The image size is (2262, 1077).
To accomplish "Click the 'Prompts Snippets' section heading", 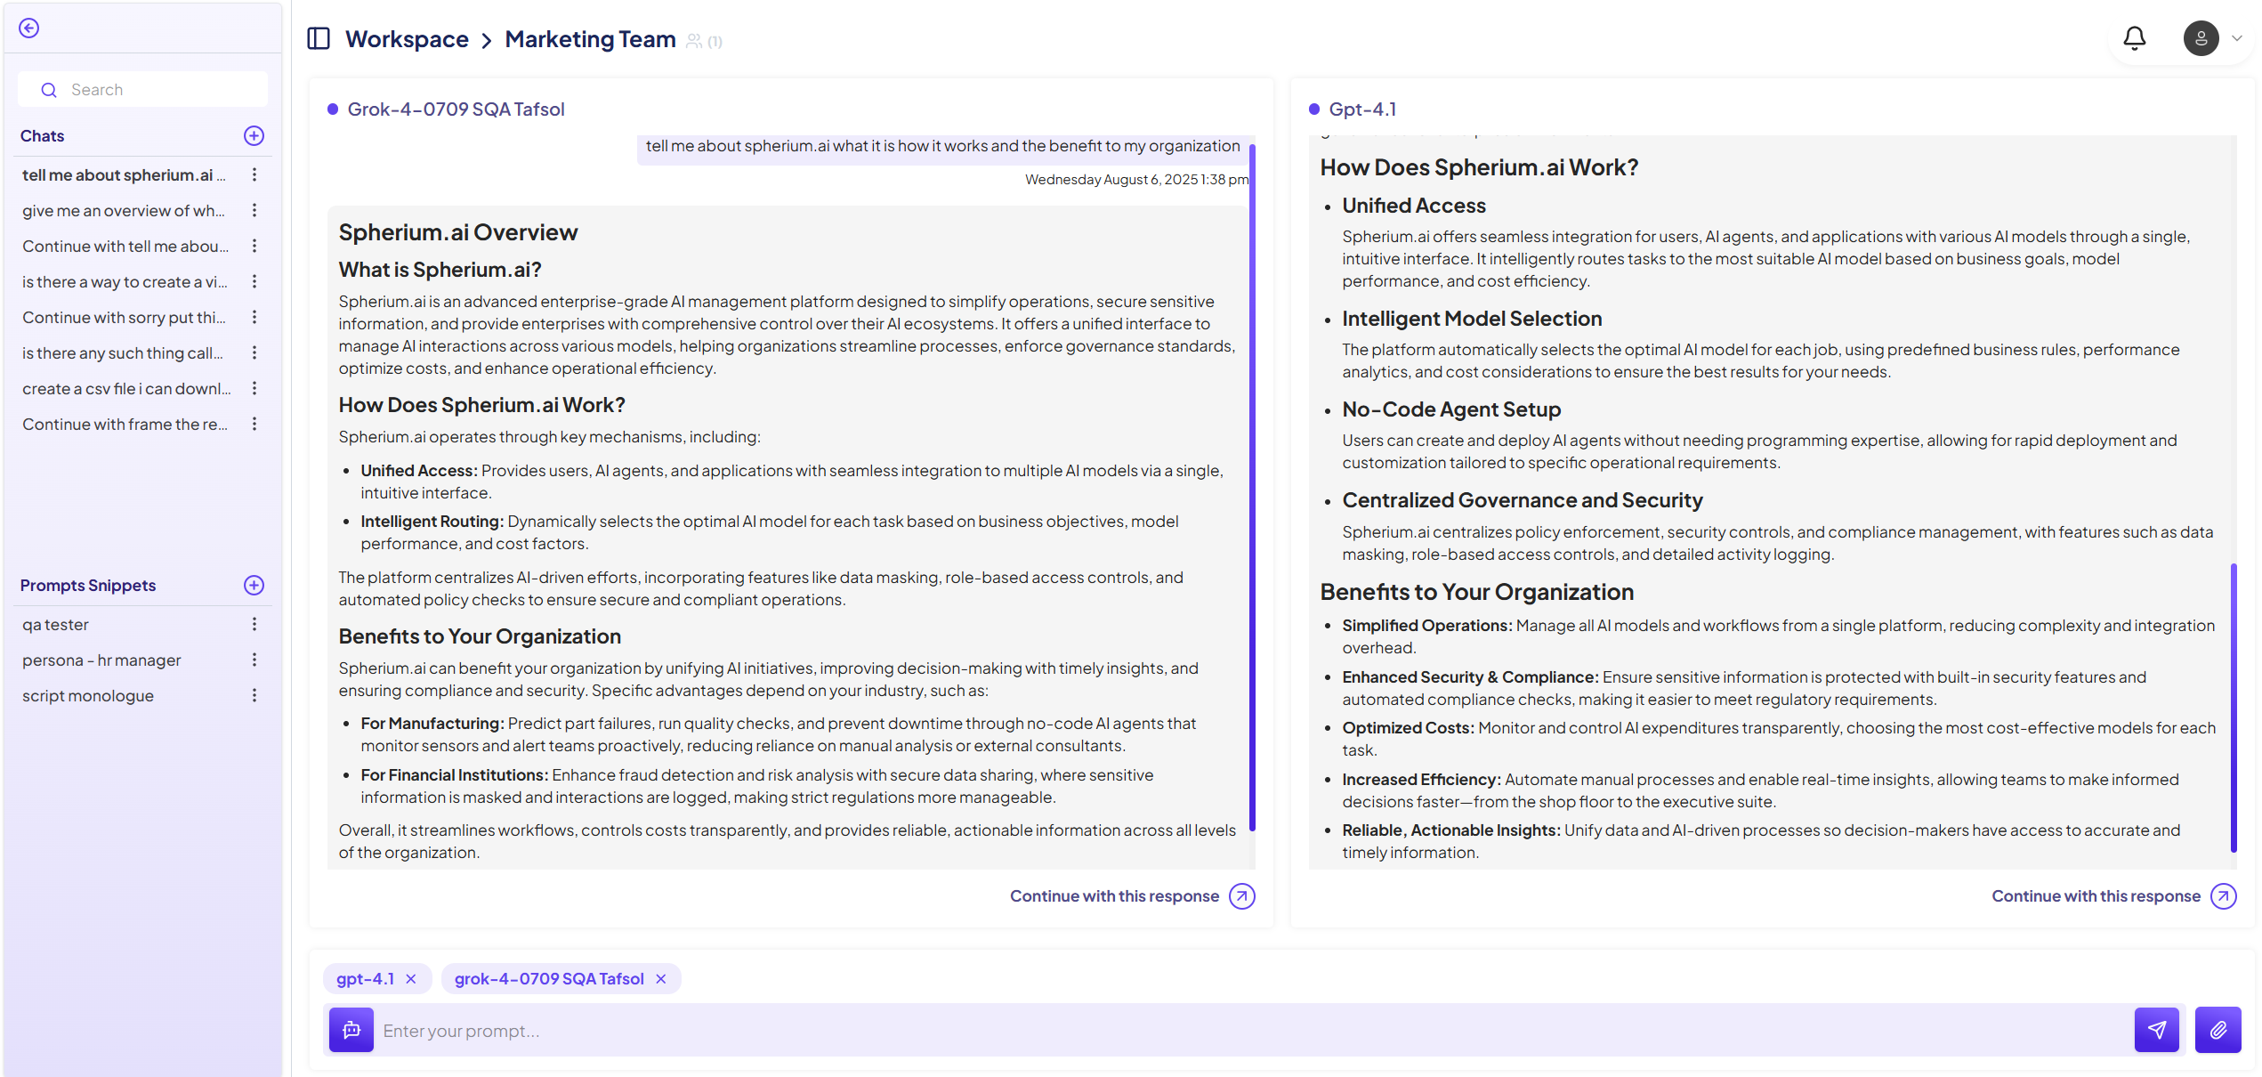I will (x=88, y=586).
